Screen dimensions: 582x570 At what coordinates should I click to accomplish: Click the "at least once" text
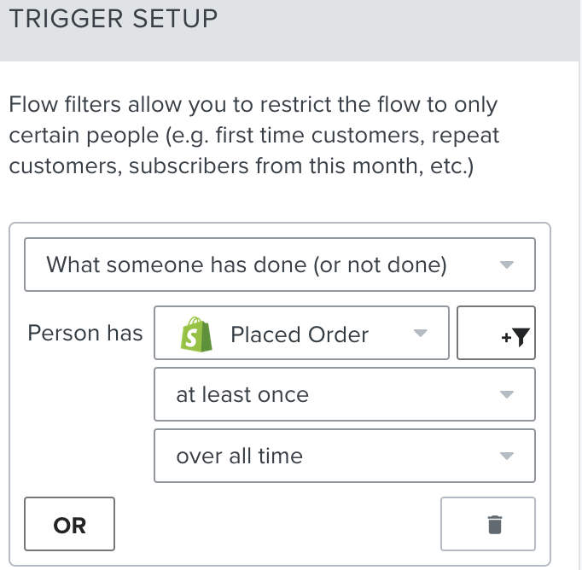pos(242,395)
